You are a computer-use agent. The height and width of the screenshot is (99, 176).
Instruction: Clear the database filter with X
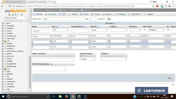click(x=28, y=21)
